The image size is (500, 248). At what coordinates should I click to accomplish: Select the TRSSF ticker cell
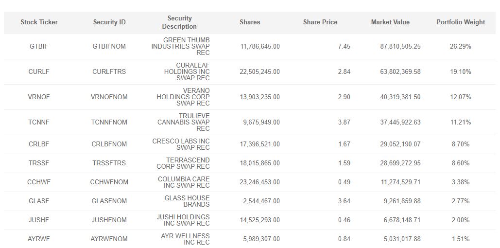click(x=39, y=163)
